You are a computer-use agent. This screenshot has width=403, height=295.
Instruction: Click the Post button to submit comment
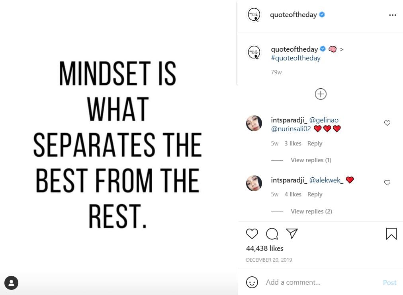coord(389,282)
